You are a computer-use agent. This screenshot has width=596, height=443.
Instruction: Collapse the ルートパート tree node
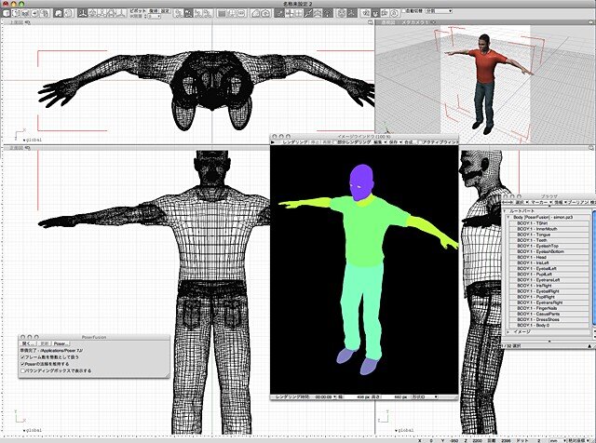505,211
